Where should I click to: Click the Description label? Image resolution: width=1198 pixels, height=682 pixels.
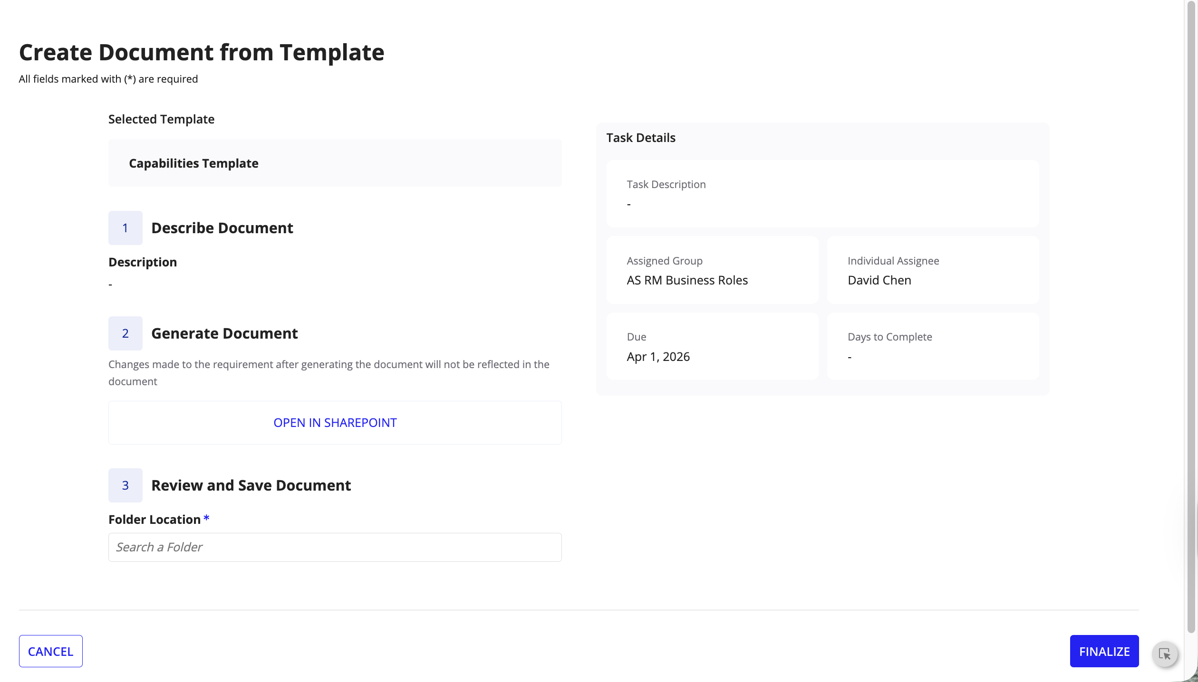[142, 262]
